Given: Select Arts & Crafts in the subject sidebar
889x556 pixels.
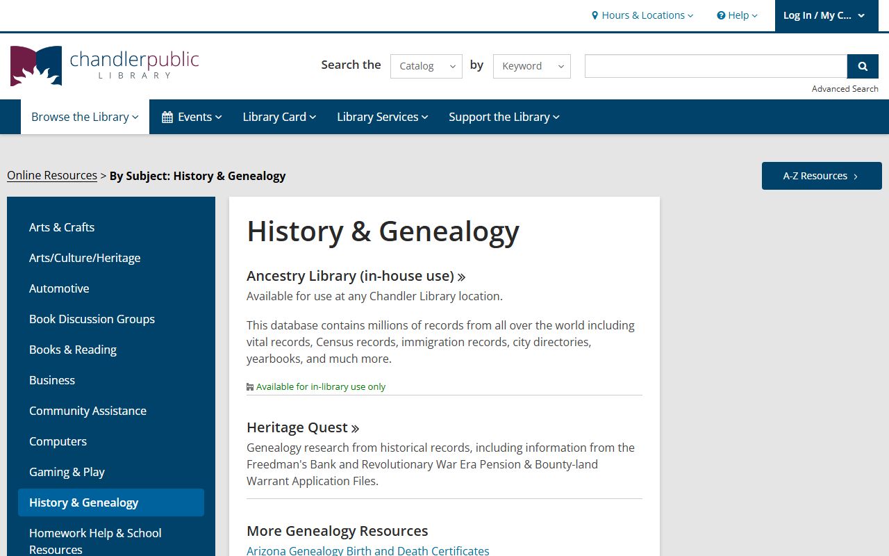Looking at the screenshot, I should [111, 227].
